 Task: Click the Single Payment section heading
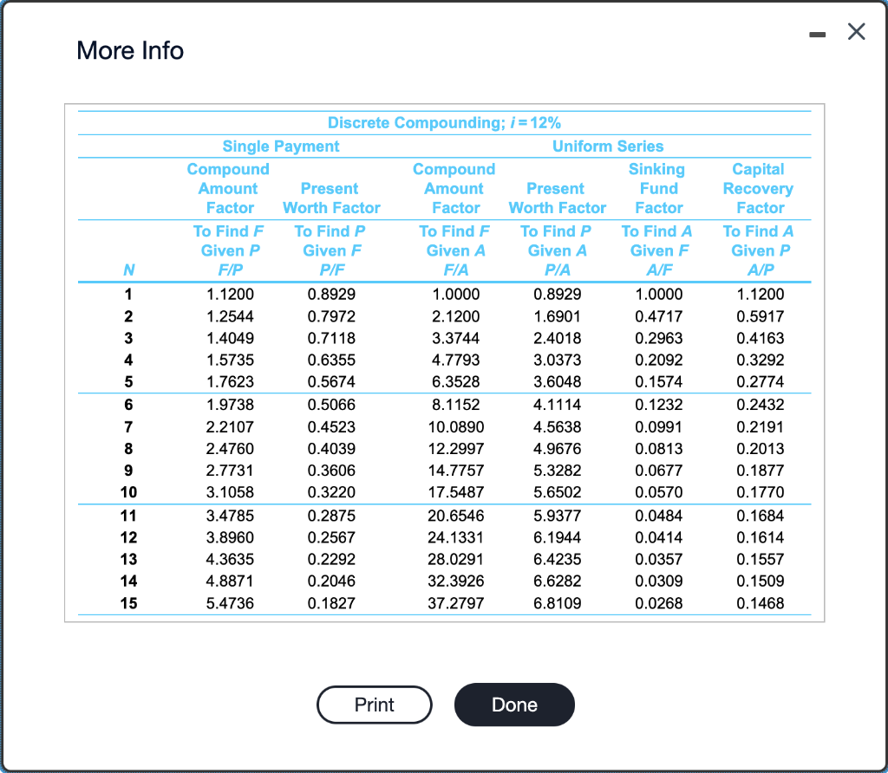coord(281,146)
